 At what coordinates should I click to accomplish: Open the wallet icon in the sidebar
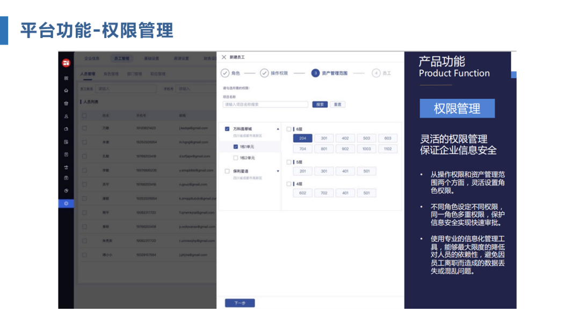pos(66,129)
